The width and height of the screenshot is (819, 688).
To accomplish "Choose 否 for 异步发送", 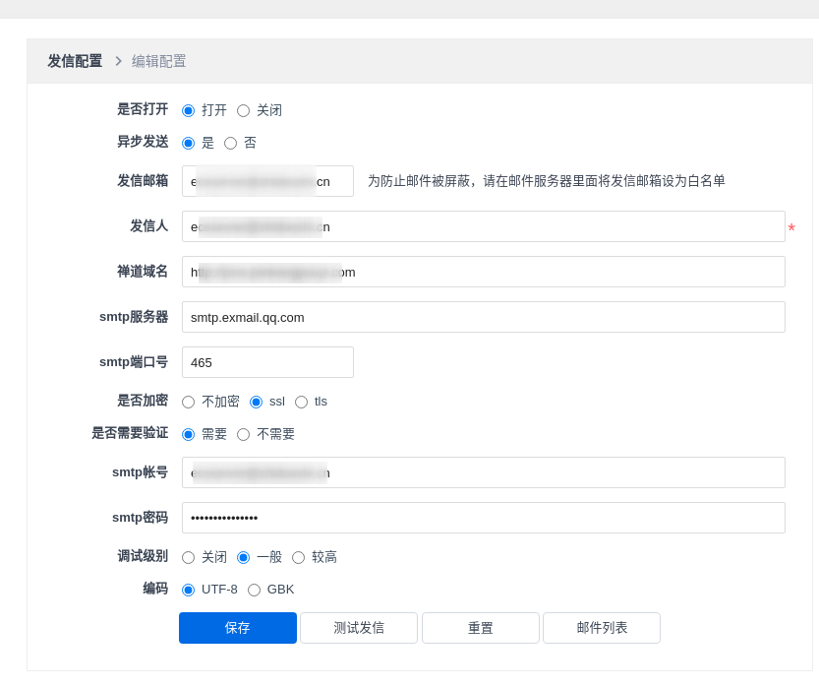I will [230, 143].
